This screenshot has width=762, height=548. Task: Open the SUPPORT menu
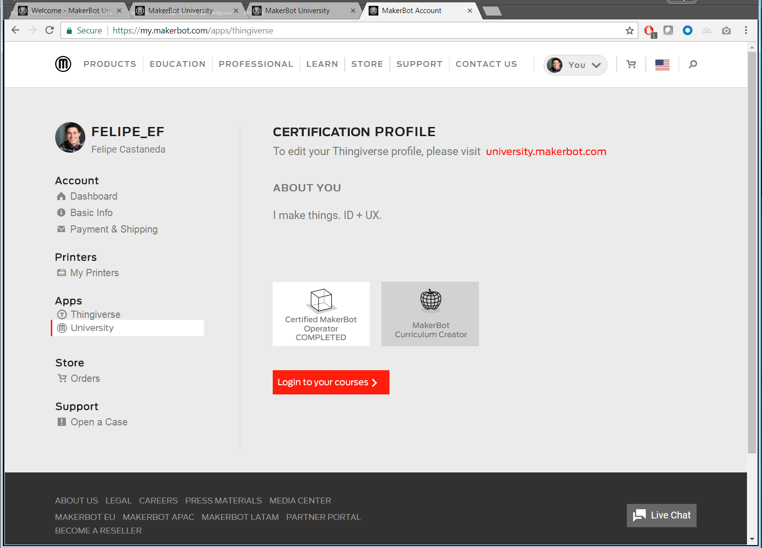click(x=420, y=64)
